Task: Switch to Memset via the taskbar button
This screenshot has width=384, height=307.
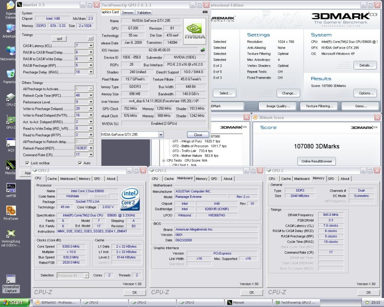Action: pyautogui.click(x=249, y=303)
